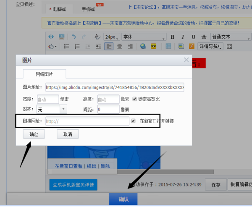Click the 取消 button in dialog
This screenshot has width=252, height=207.
[68, 134]
